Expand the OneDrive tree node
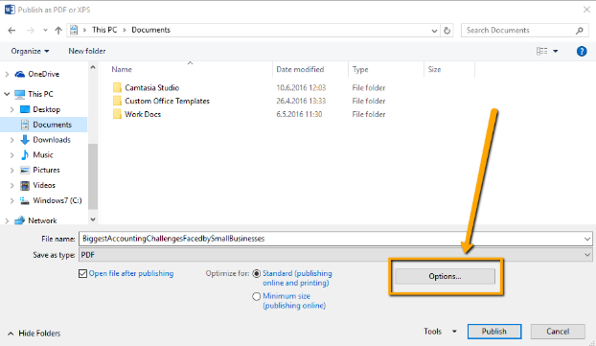 (x=7, y=75)
